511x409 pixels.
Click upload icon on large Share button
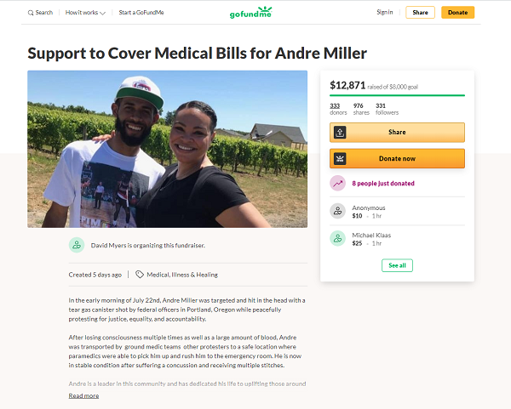(340, 133)
